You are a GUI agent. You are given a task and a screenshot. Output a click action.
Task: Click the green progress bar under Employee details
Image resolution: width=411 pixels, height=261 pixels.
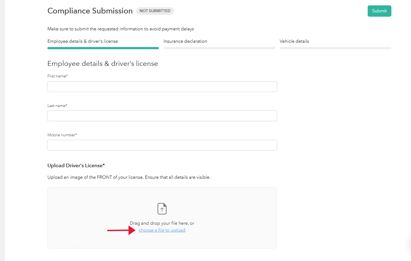[103, 48]
